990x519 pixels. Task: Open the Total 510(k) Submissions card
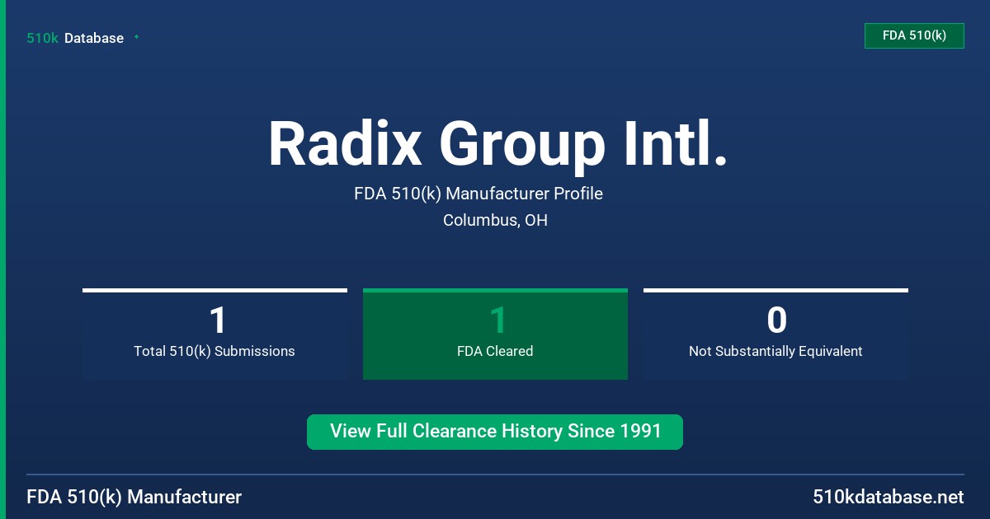(214, 334)
